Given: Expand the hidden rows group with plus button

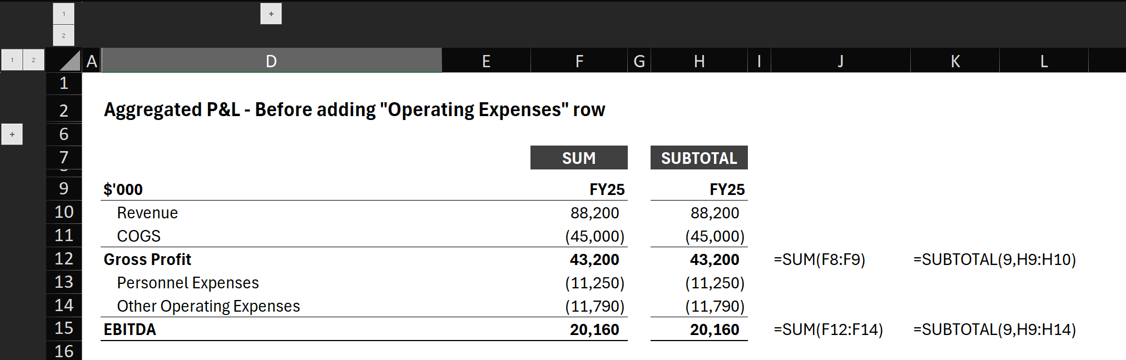Looking at the screenshot, I should pos(12,134).
